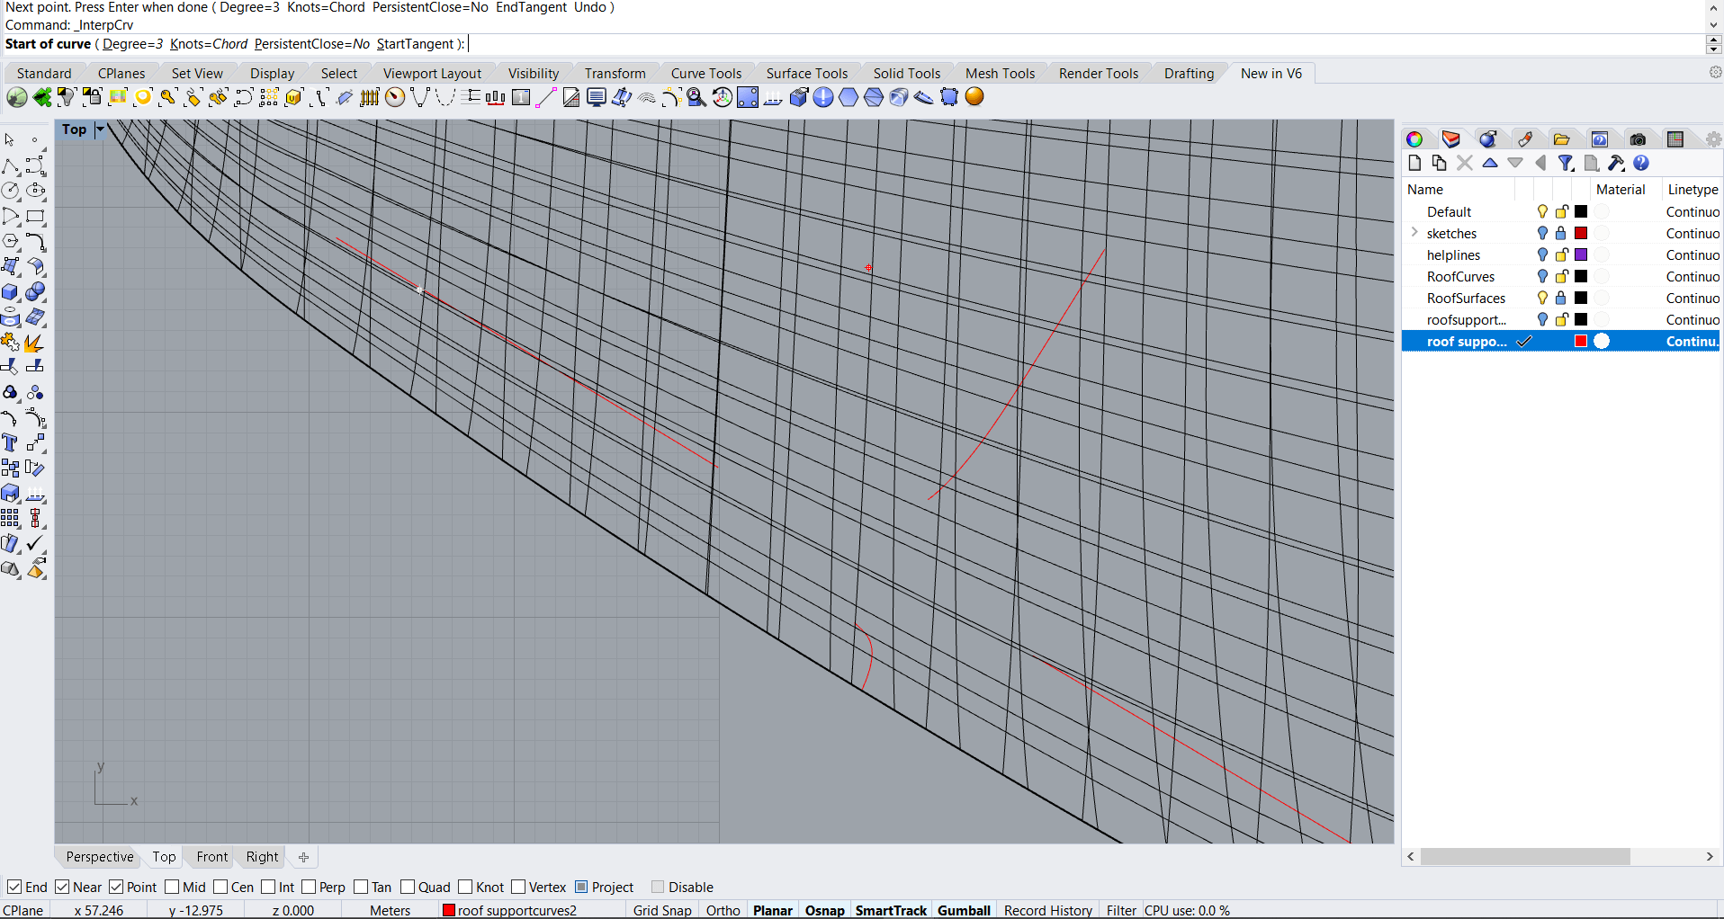
Task: Enable the Int osnap checkbox
Action: 268,887
